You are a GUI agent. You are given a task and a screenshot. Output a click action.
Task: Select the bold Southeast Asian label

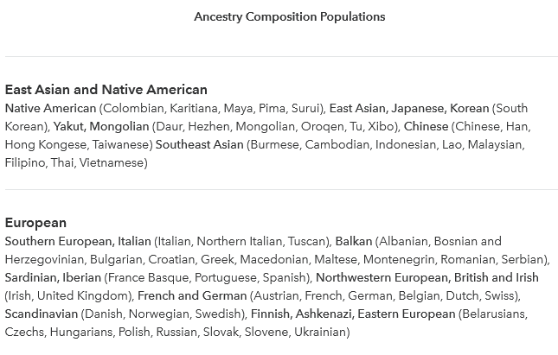200,144
